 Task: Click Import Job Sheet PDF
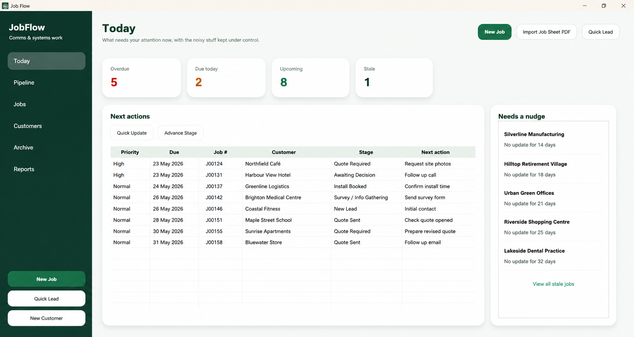click(546, 32)
